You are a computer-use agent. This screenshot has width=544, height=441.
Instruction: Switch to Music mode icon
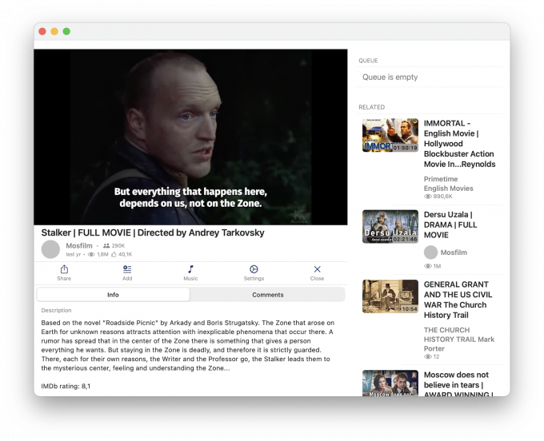point(190,269)
